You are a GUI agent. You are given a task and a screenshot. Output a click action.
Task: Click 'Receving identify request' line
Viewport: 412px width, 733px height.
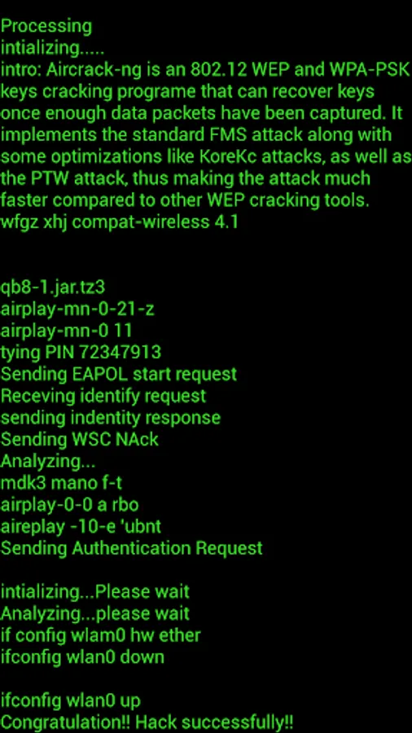pos(103,396)
